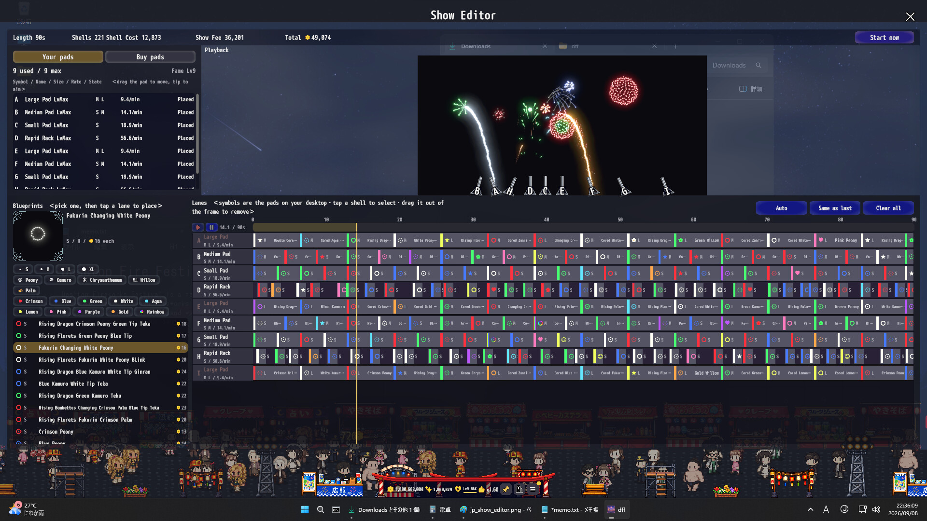Open the Your pads tab

[x=58, y=57]
